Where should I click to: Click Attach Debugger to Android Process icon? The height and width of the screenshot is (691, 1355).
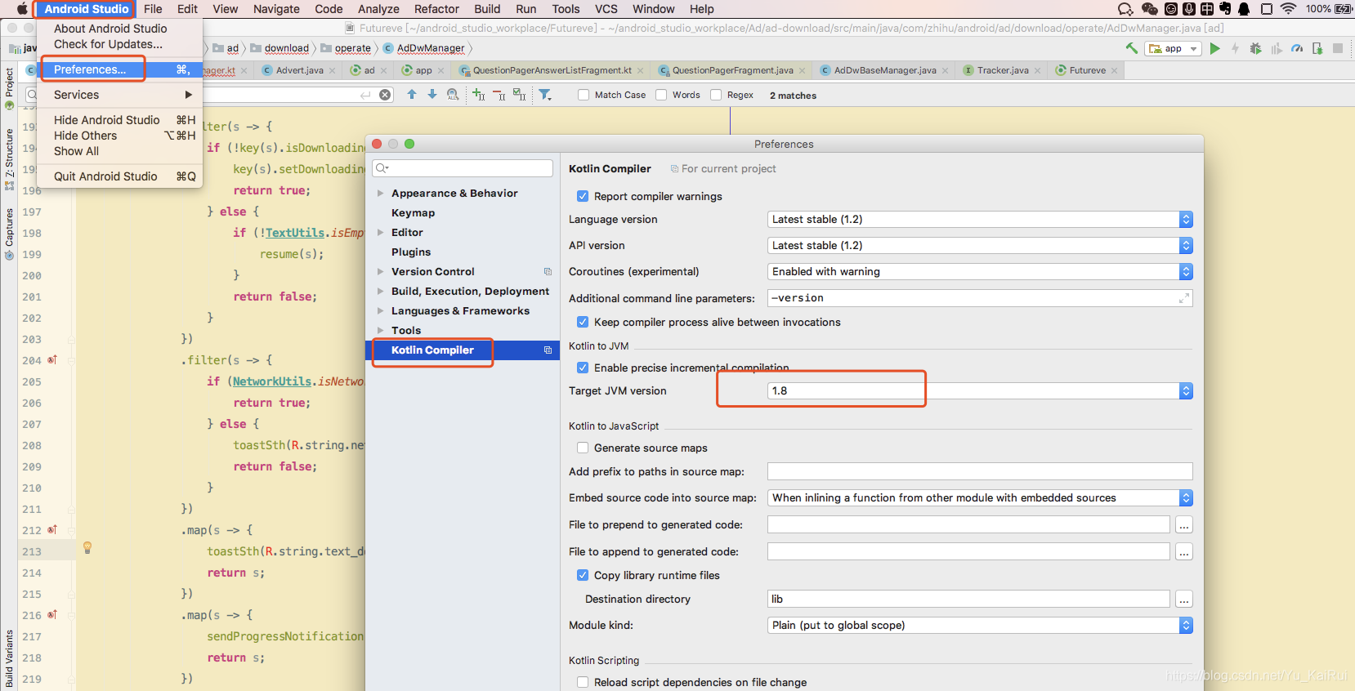pos(1317,48)
